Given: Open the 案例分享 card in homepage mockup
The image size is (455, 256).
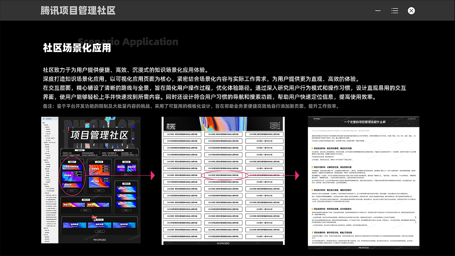Looking at the screenshot, I should coord(132,168).
